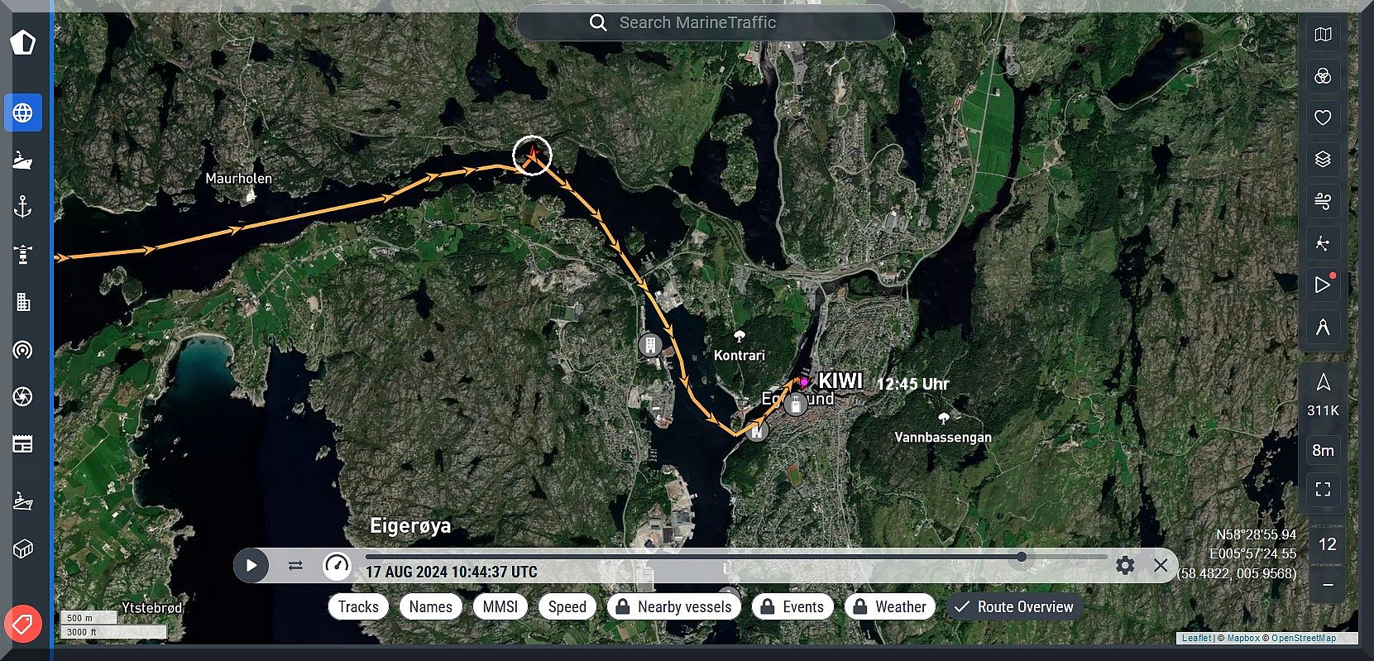The width and height of the screenshot is (1374, 661).
Task: Open the lighthouse icon in sidebar
Action: tap(23, 254)
